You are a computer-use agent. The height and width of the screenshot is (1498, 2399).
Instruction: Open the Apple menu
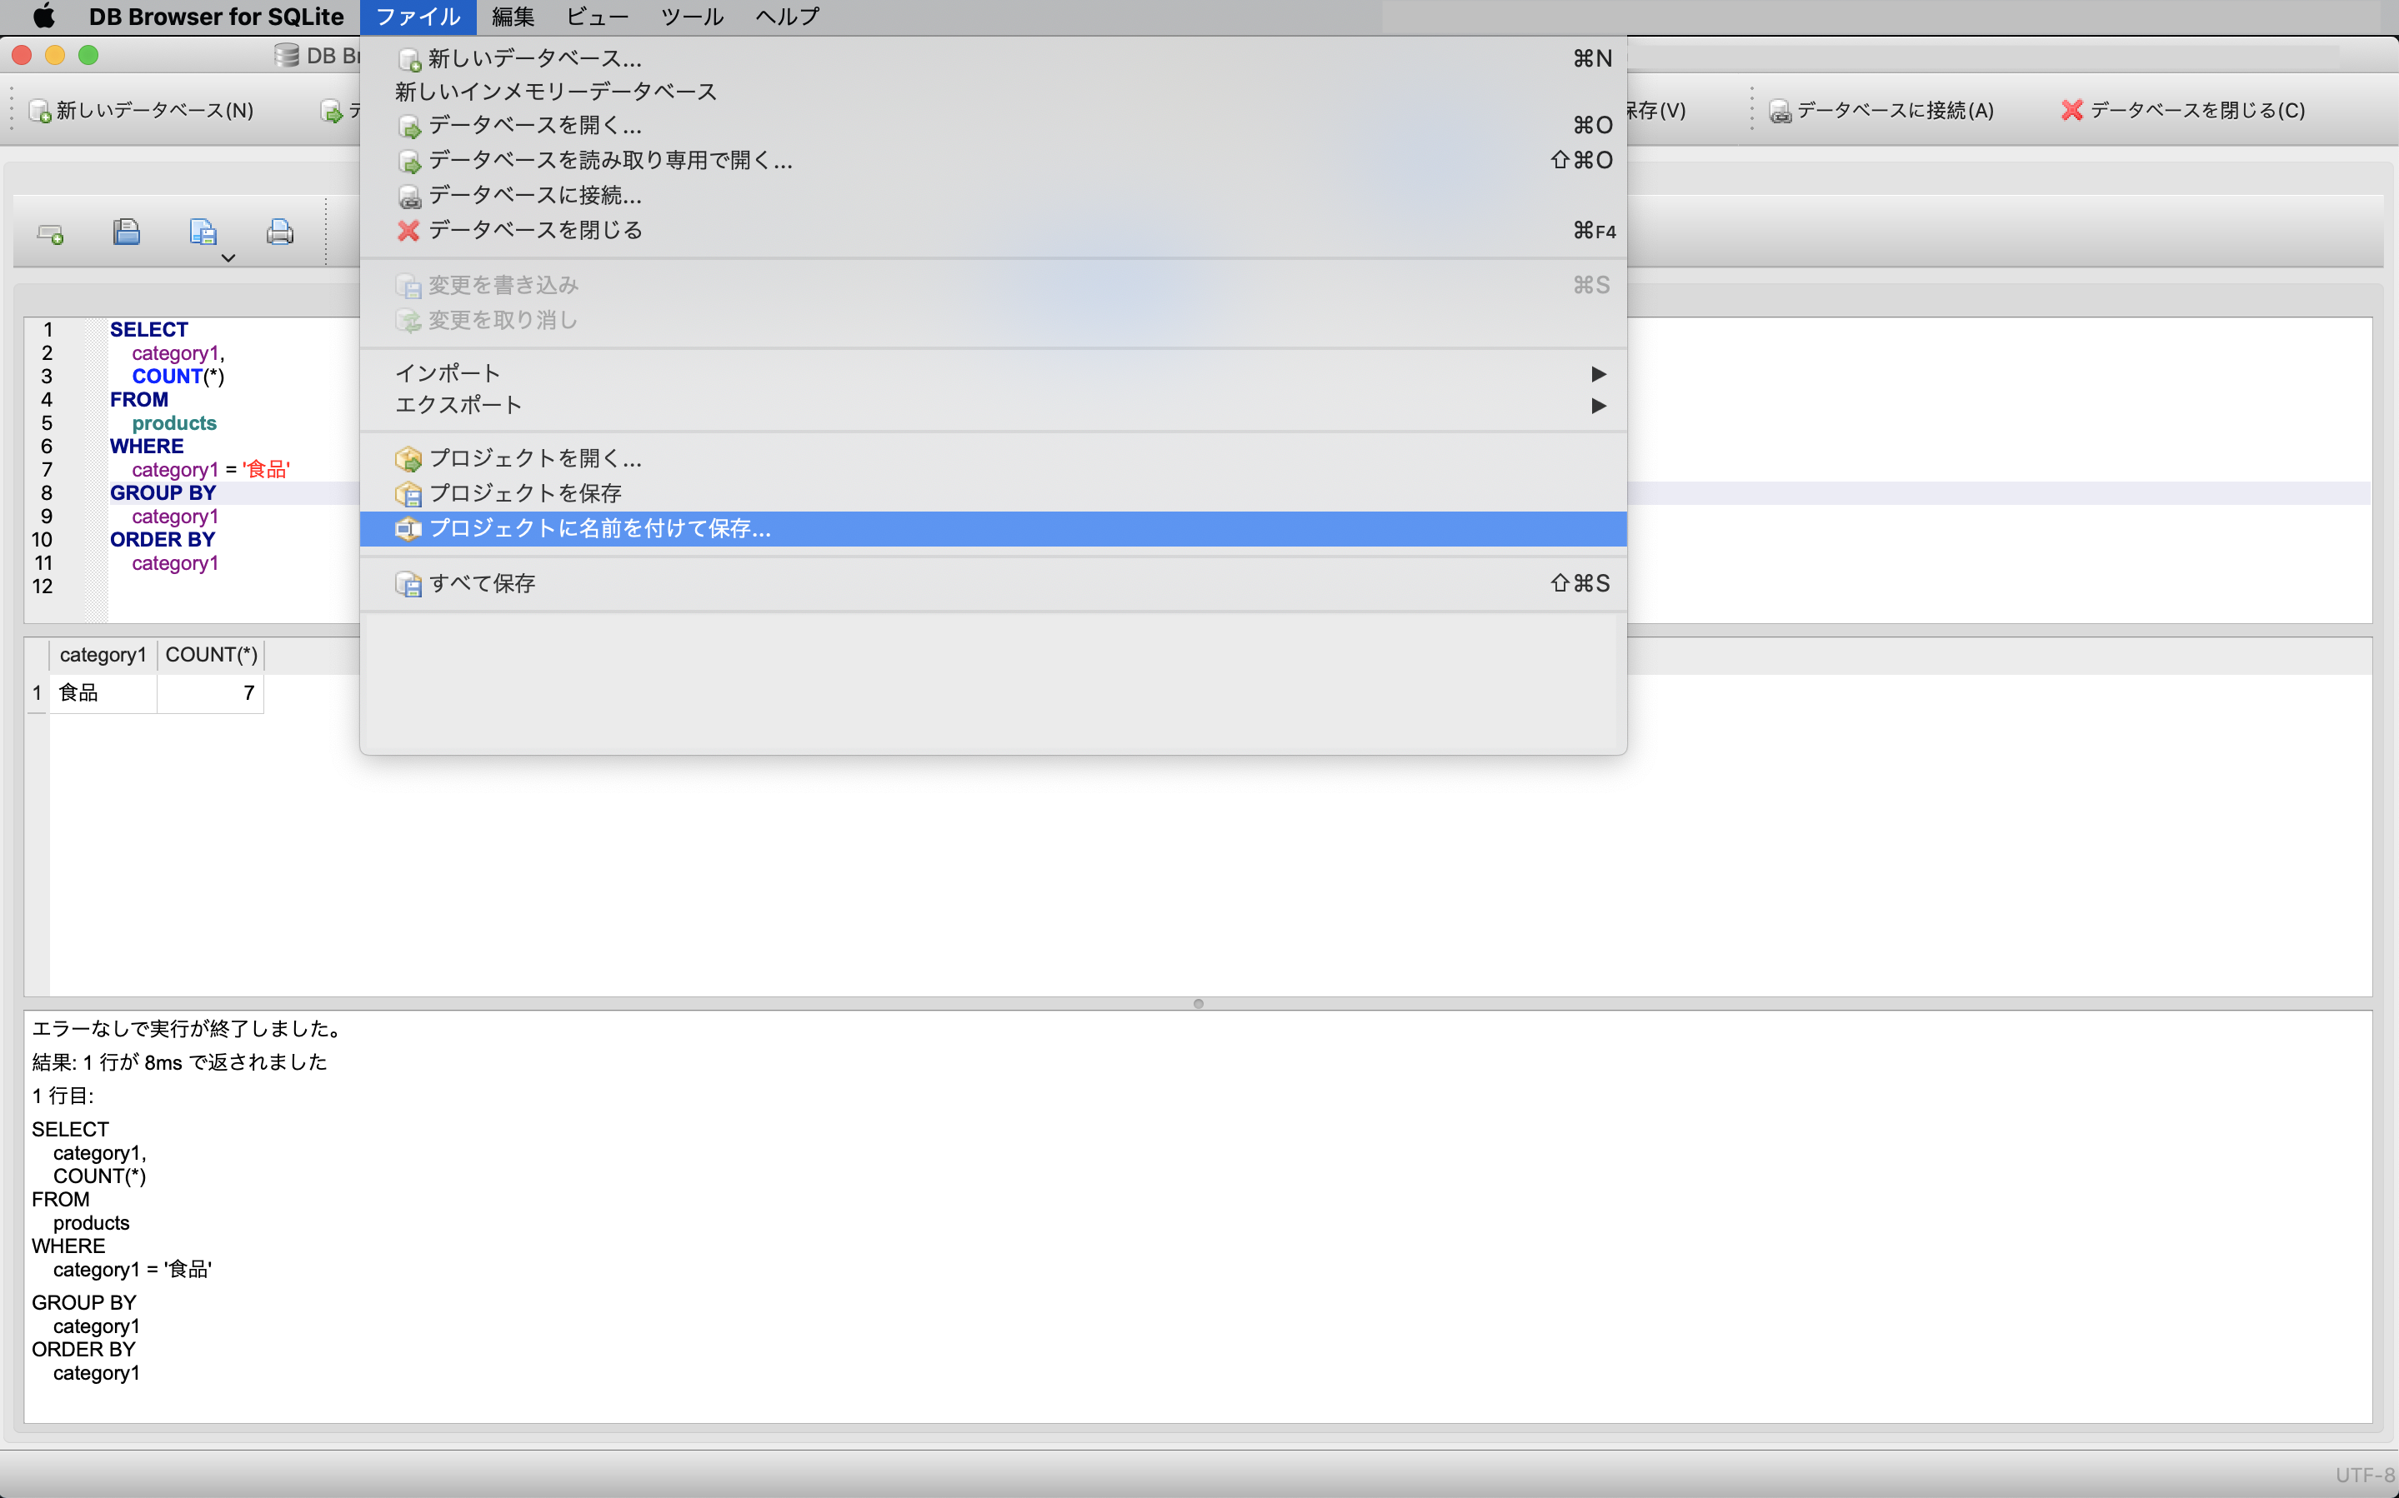click(x=43, y=17)
